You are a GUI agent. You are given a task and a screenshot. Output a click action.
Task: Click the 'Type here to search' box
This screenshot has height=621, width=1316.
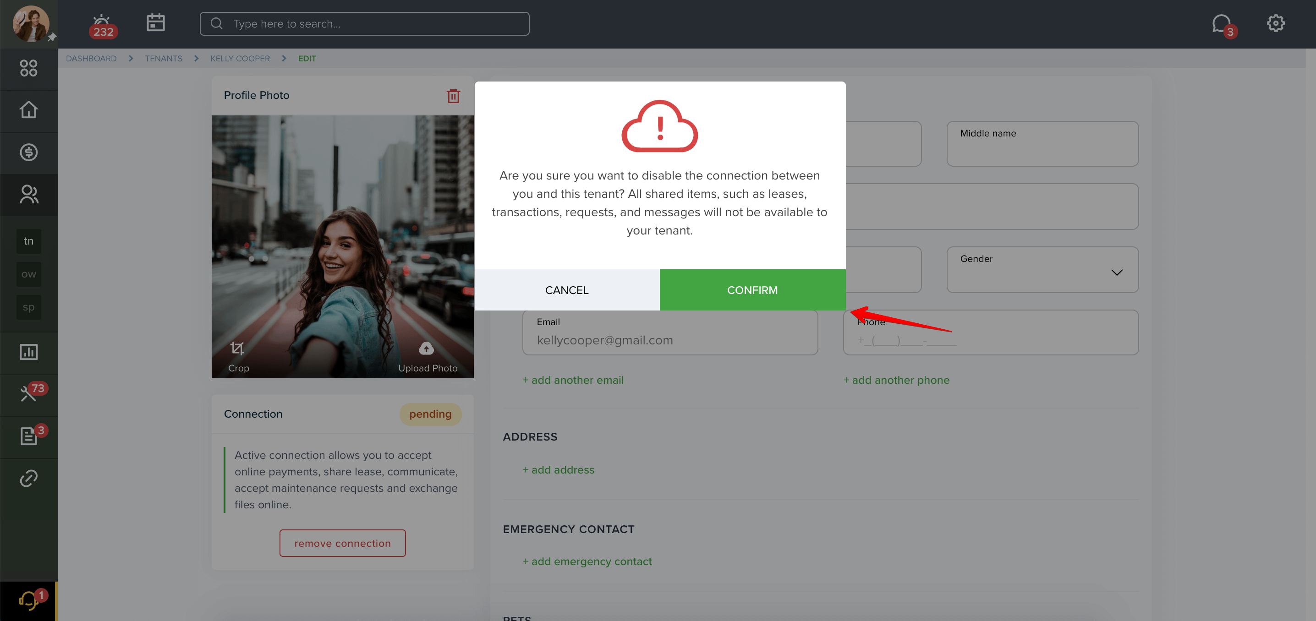click(364, 23)
